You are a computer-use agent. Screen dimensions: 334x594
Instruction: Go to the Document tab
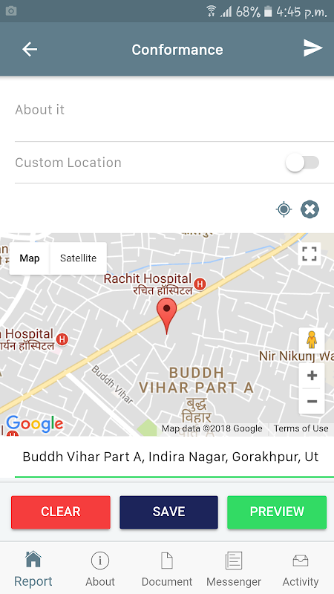(167, 569)
